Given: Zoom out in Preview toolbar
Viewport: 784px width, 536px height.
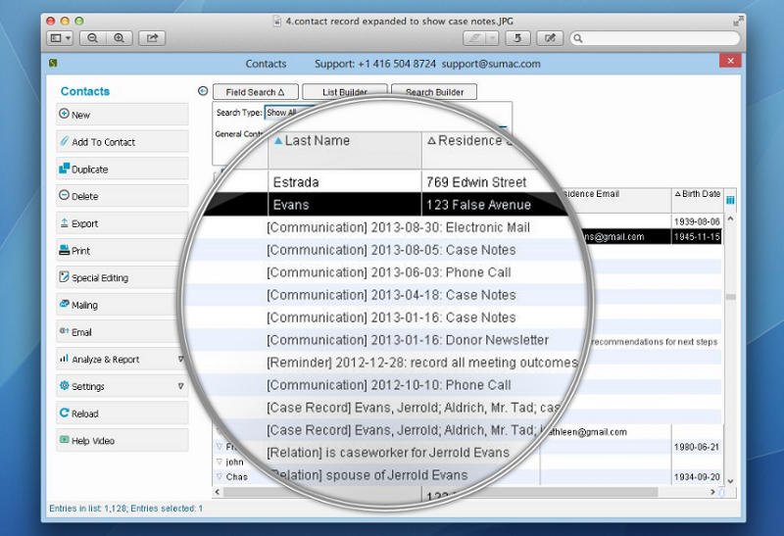Looking at the screenshot, I should (x=92, y=38).
